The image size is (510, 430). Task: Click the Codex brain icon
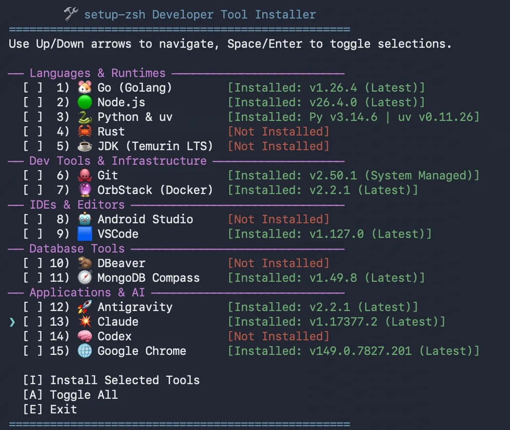[x=84, y=336]
